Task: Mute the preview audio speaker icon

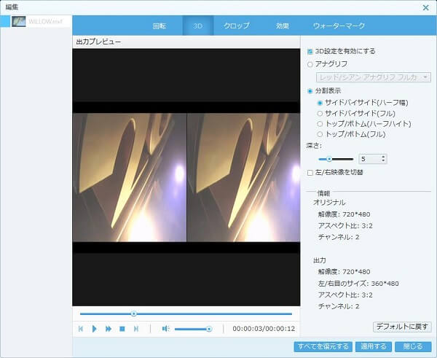Action: coord(165,329)
